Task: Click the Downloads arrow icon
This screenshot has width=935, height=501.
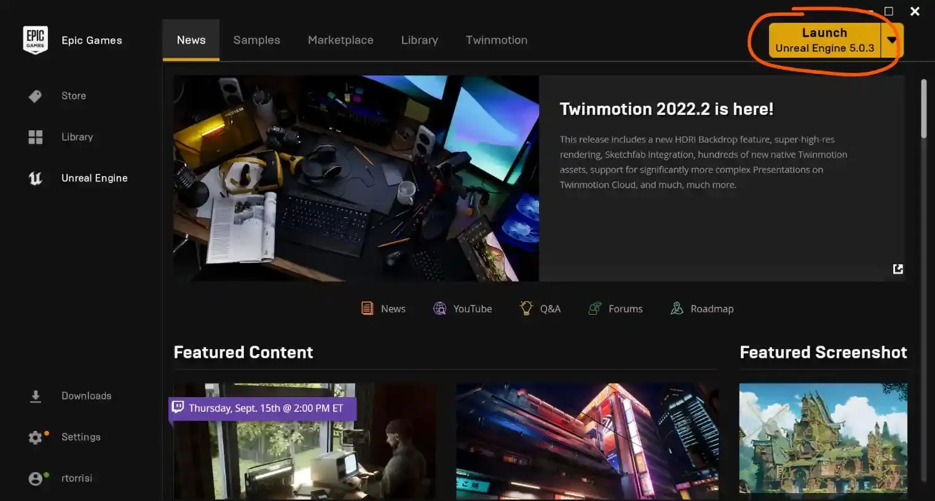Action: pyautogui.click(x=35, y=396)
